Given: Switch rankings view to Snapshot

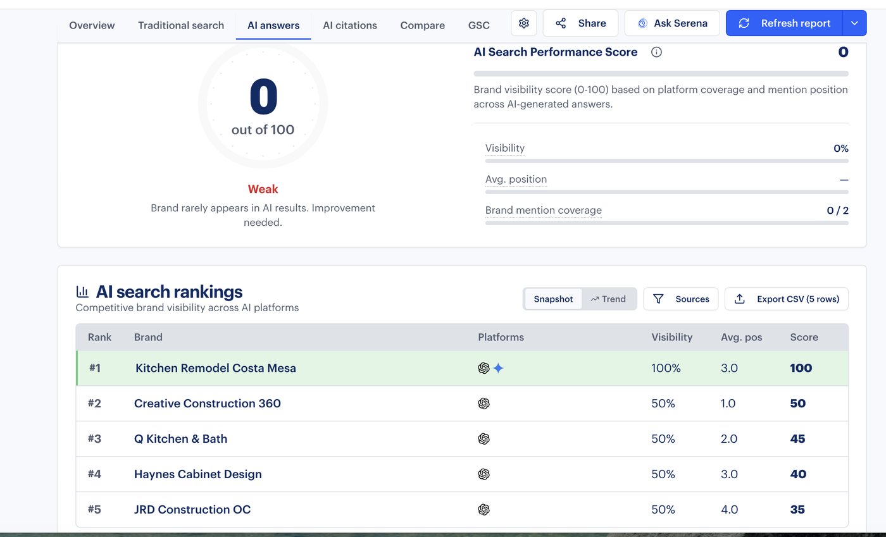Looking at the screenshot, I should point(553,299).
